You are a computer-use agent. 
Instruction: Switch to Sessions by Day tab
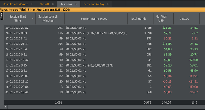pyautogui.click(x=94, y=4)
